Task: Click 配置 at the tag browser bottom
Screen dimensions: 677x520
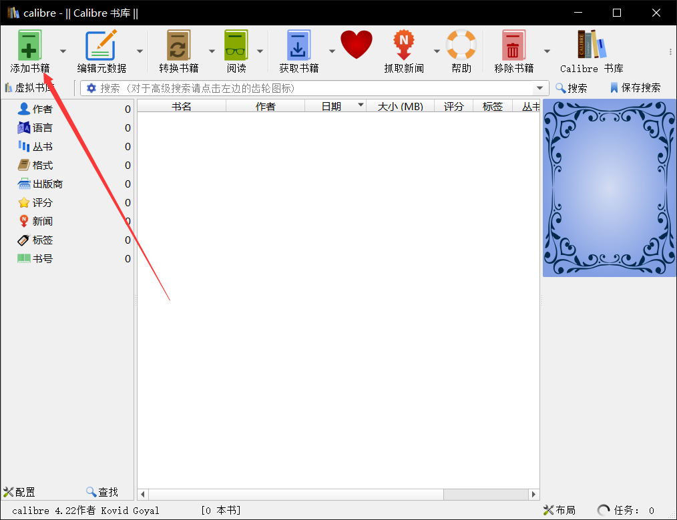Action: pyautogui.click(x=19, y=492)
